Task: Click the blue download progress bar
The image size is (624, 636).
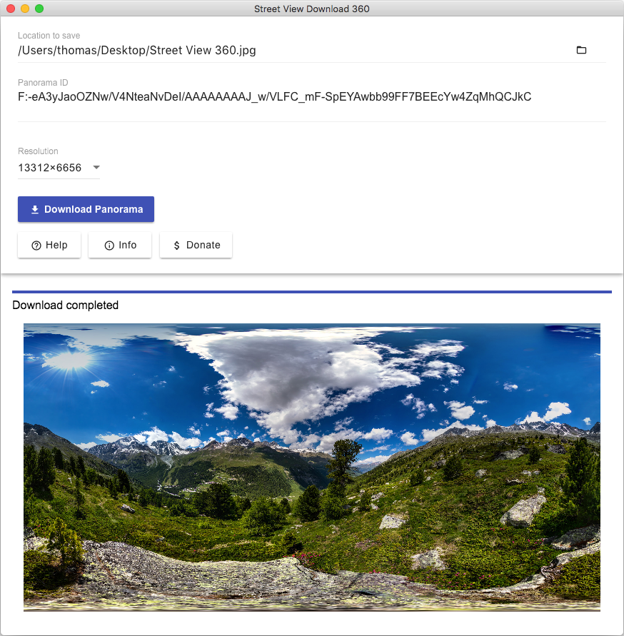Action: tap(311, 292)
